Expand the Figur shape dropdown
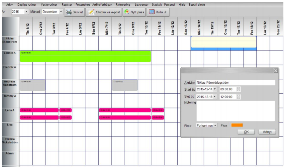This screenshot has height=167, width=286. [x=215, y=125]
